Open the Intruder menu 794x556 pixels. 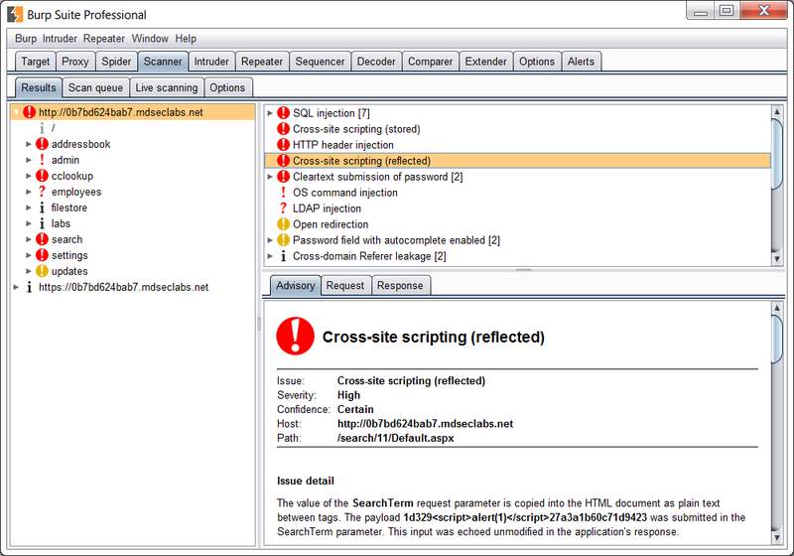coord(60,39)
